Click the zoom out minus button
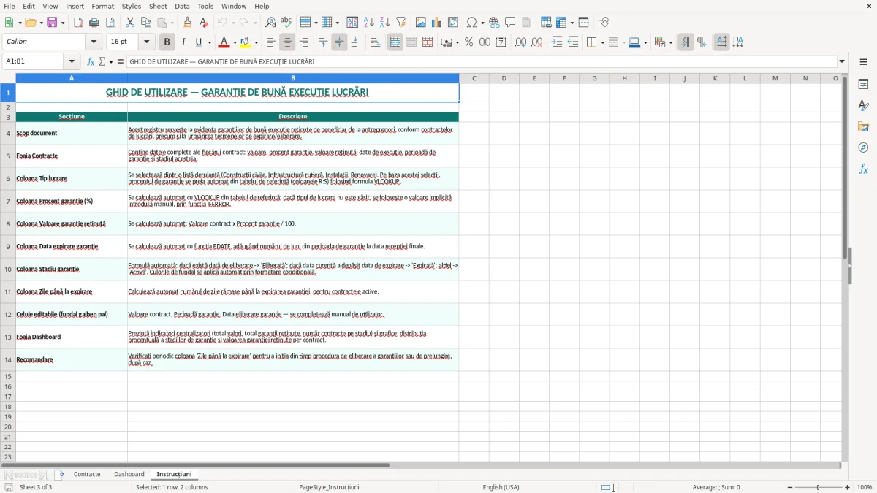 (790, 487)
